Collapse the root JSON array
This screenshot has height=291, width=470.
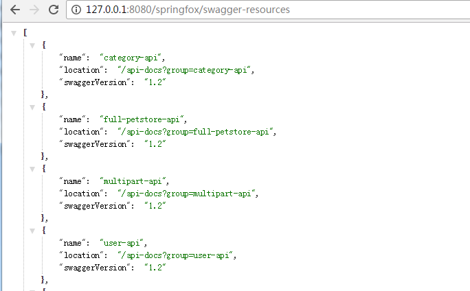14,33
